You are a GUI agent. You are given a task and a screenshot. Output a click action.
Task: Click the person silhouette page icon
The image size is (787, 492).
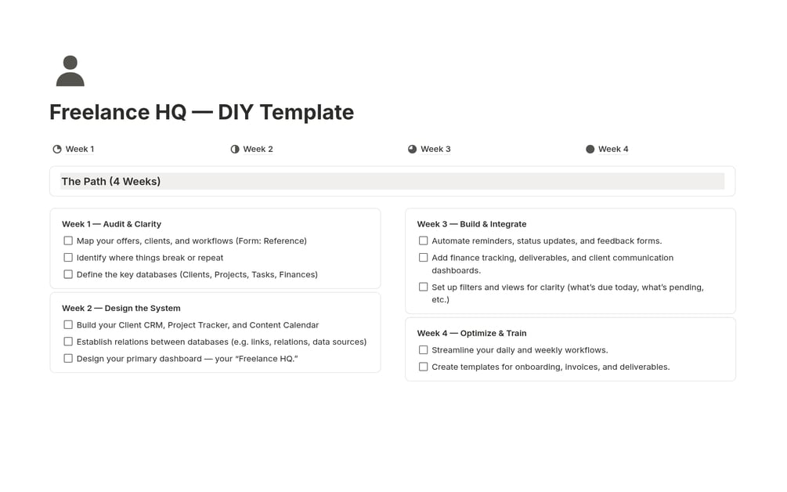70,71
